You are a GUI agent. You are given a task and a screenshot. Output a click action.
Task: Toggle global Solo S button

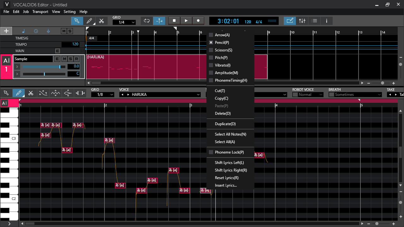coord(70,31)
